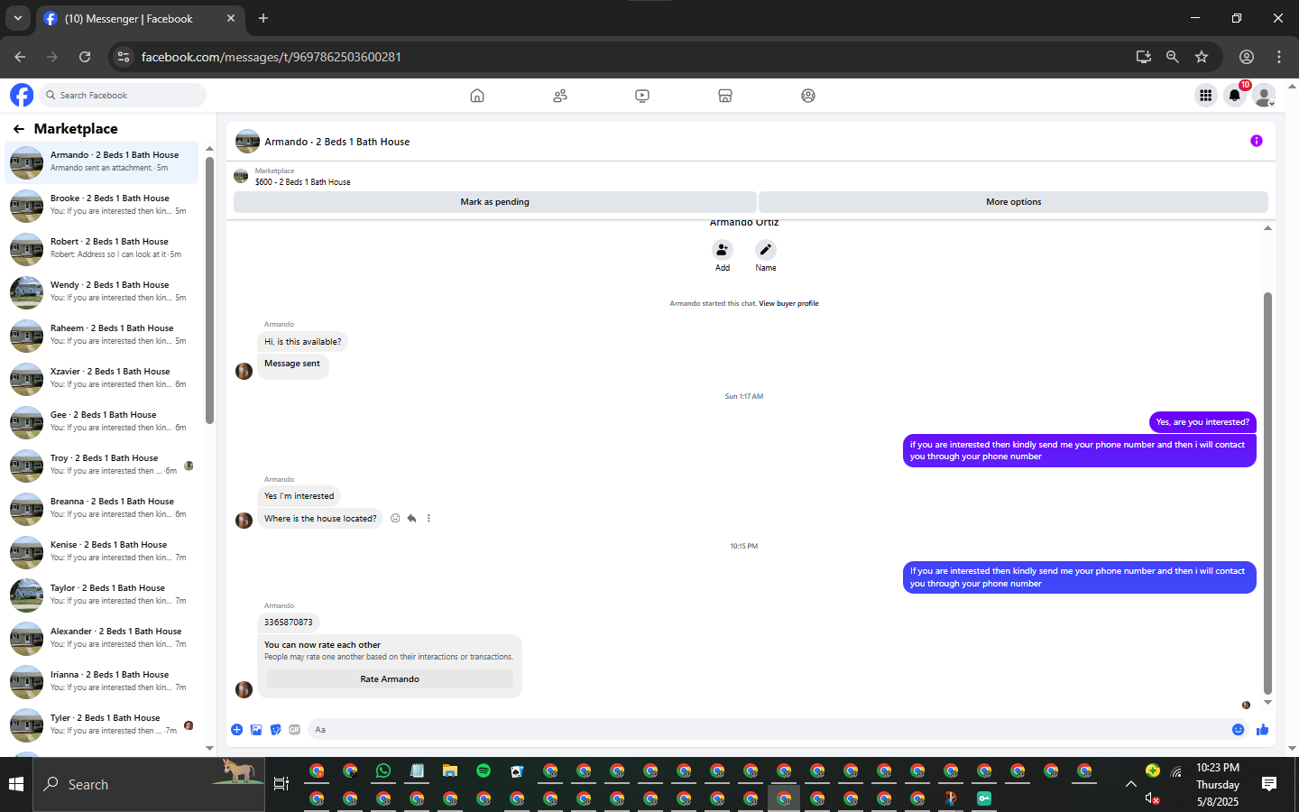1299x812 pixels.
Task: Select the Taylor conversation
Action: click(102, 595)
